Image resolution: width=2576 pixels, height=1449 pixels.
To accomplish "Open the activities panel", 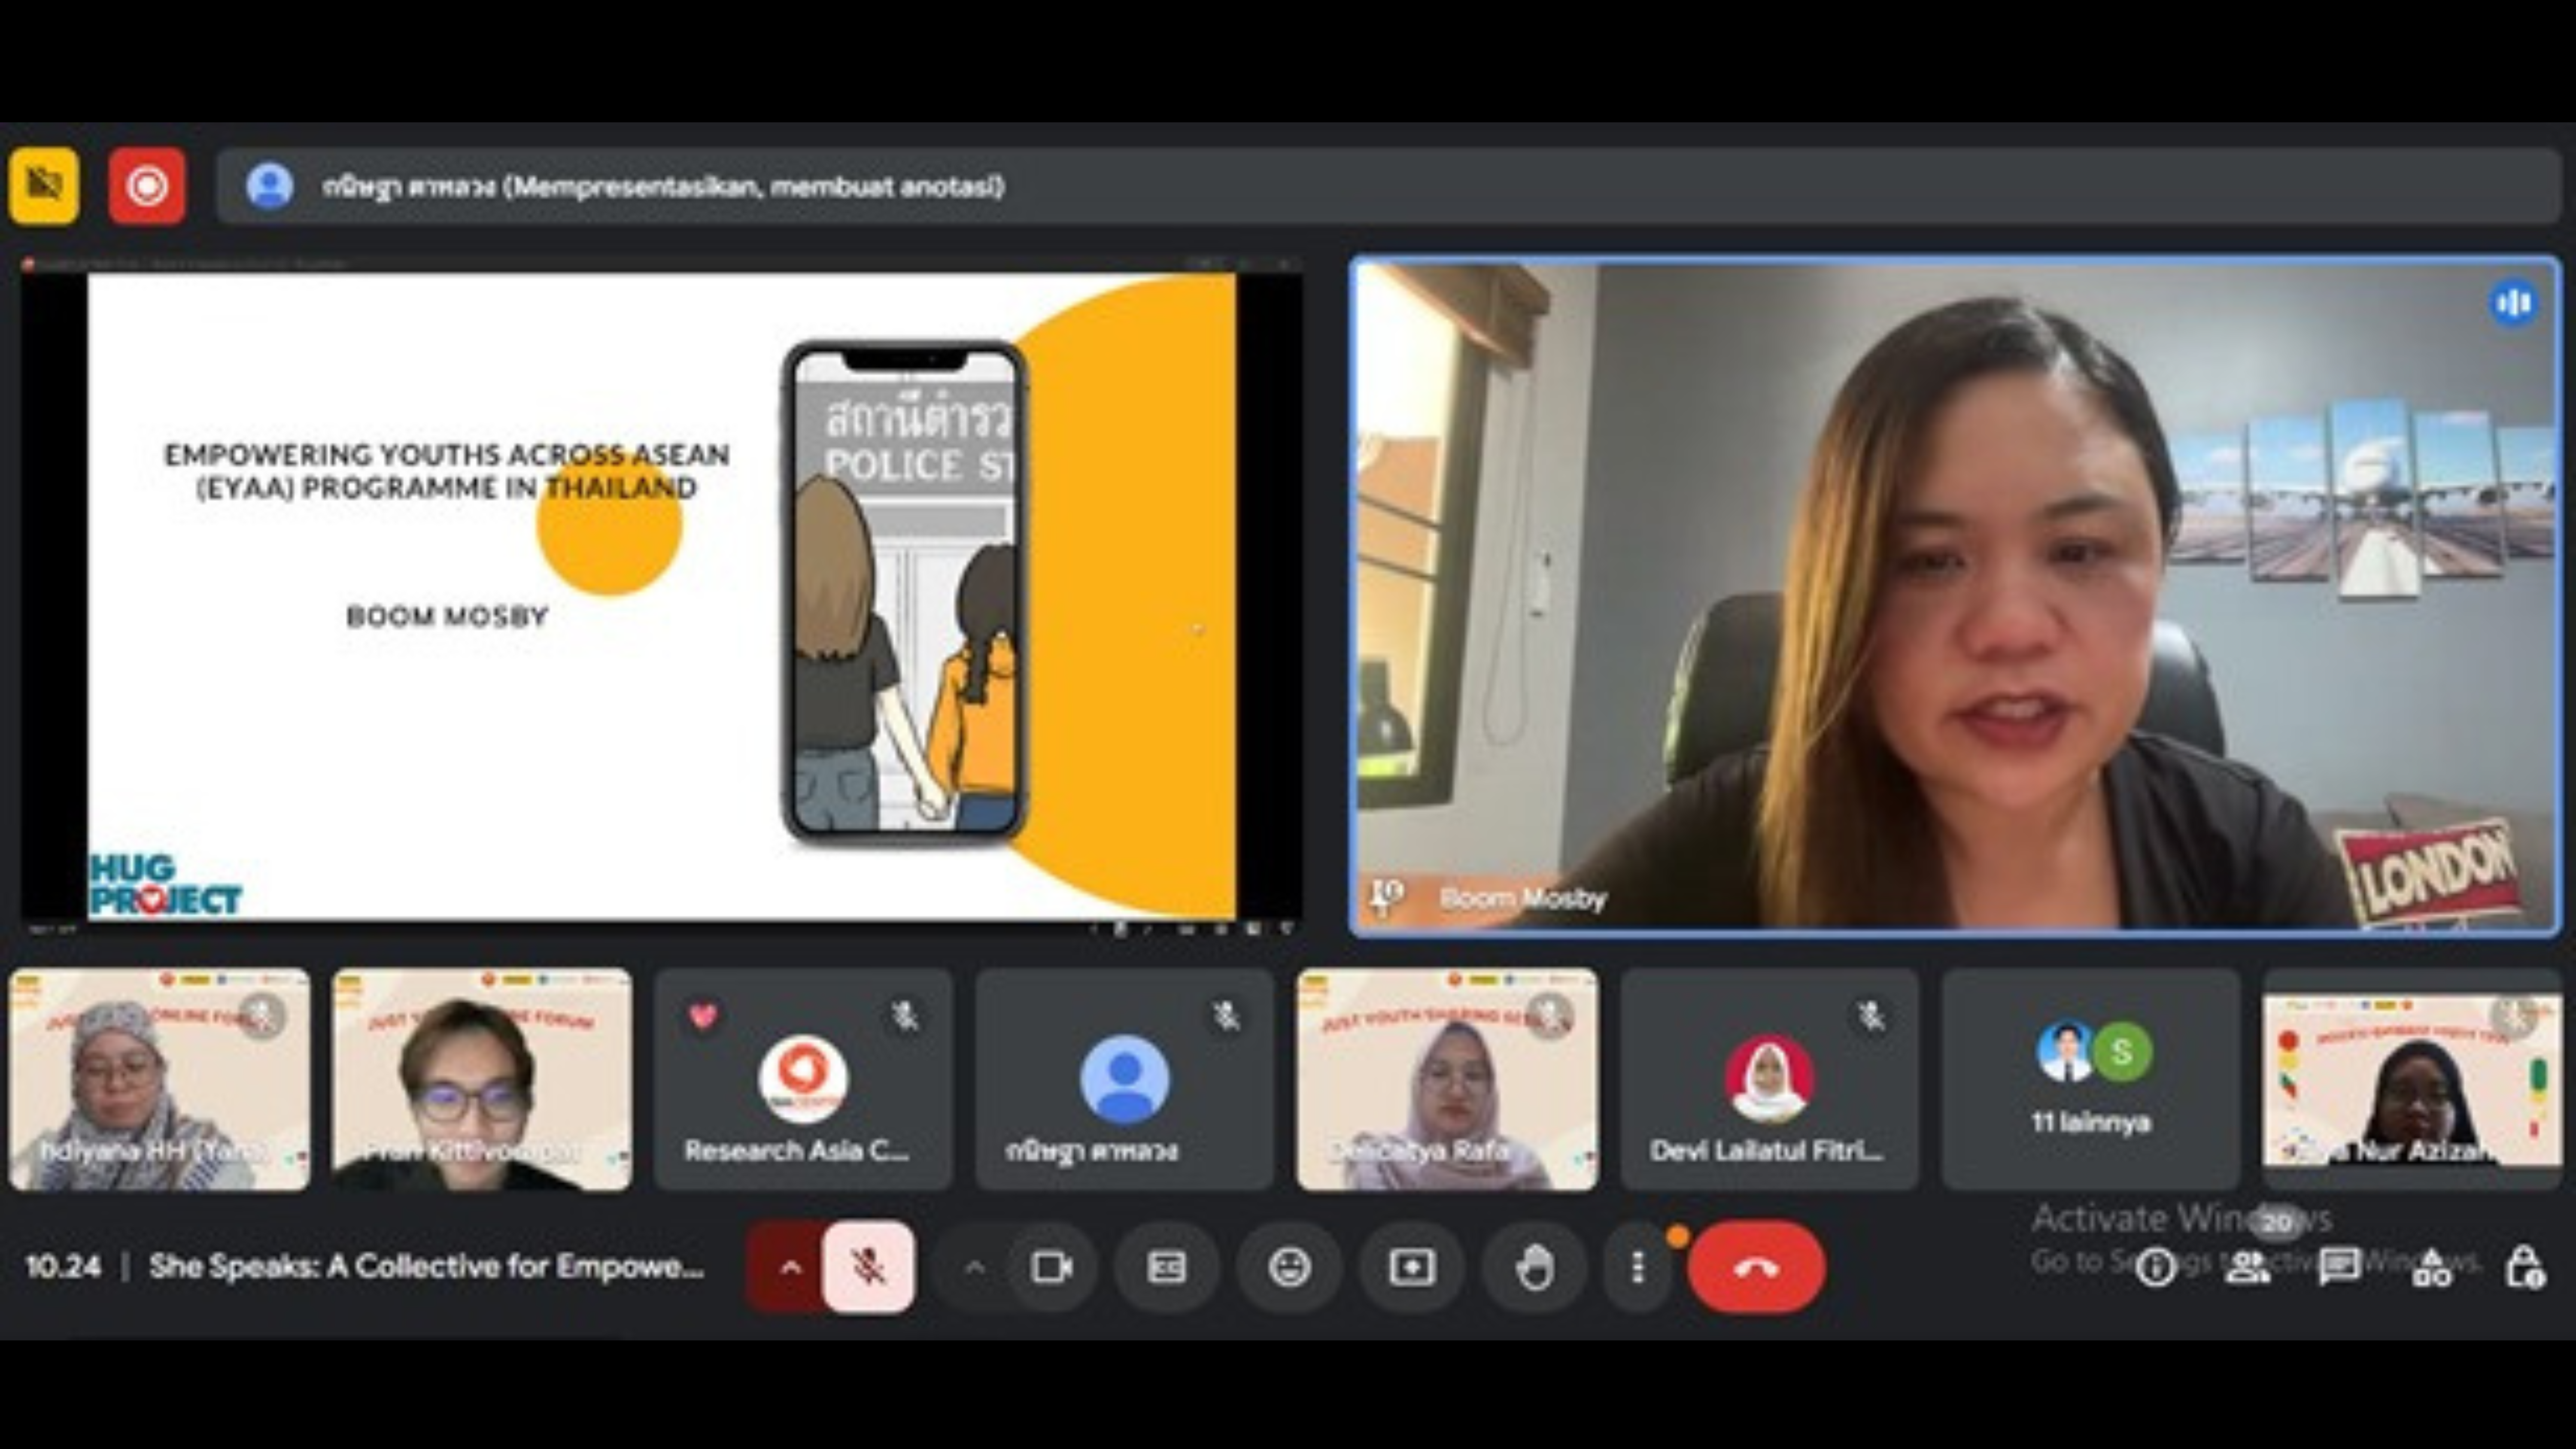I will pos(2432,1268).
